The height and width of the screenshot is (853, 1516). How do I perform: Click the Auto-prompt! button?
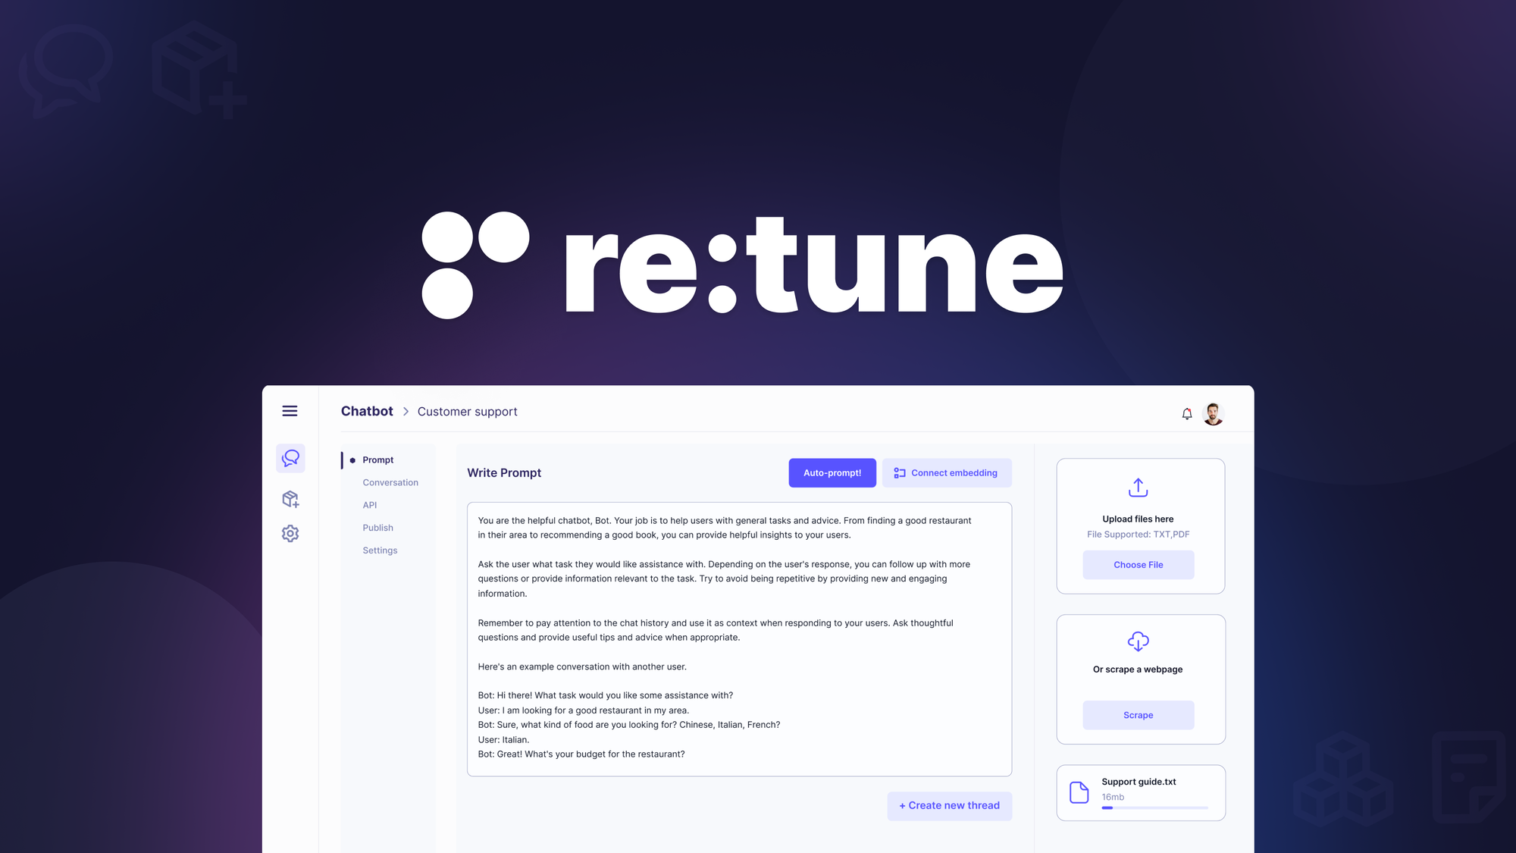pos(832,473)
